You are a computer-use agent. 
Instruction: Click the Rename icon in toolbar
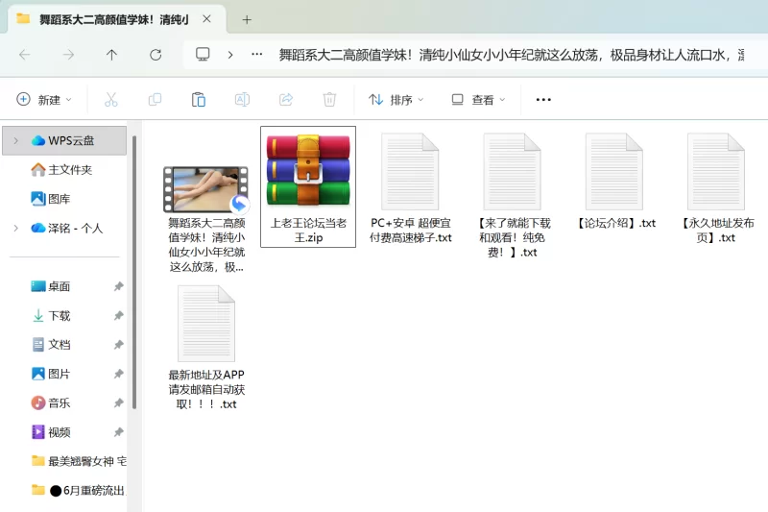pos(242,99)
